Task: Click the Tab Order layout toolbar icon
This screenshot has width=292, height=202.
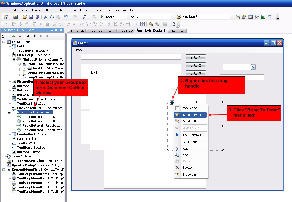Action: [173, 24]
